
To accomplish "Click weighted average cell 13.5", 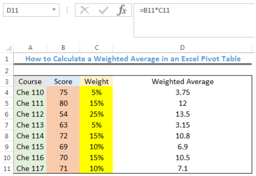I will [x=182, y=114].
